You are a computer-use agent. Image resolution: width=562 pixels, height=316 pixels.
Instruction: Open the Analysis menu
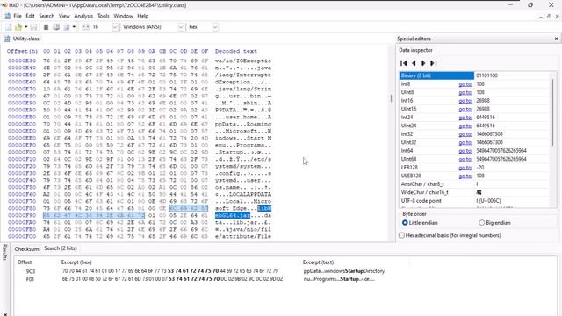point(83,16)
